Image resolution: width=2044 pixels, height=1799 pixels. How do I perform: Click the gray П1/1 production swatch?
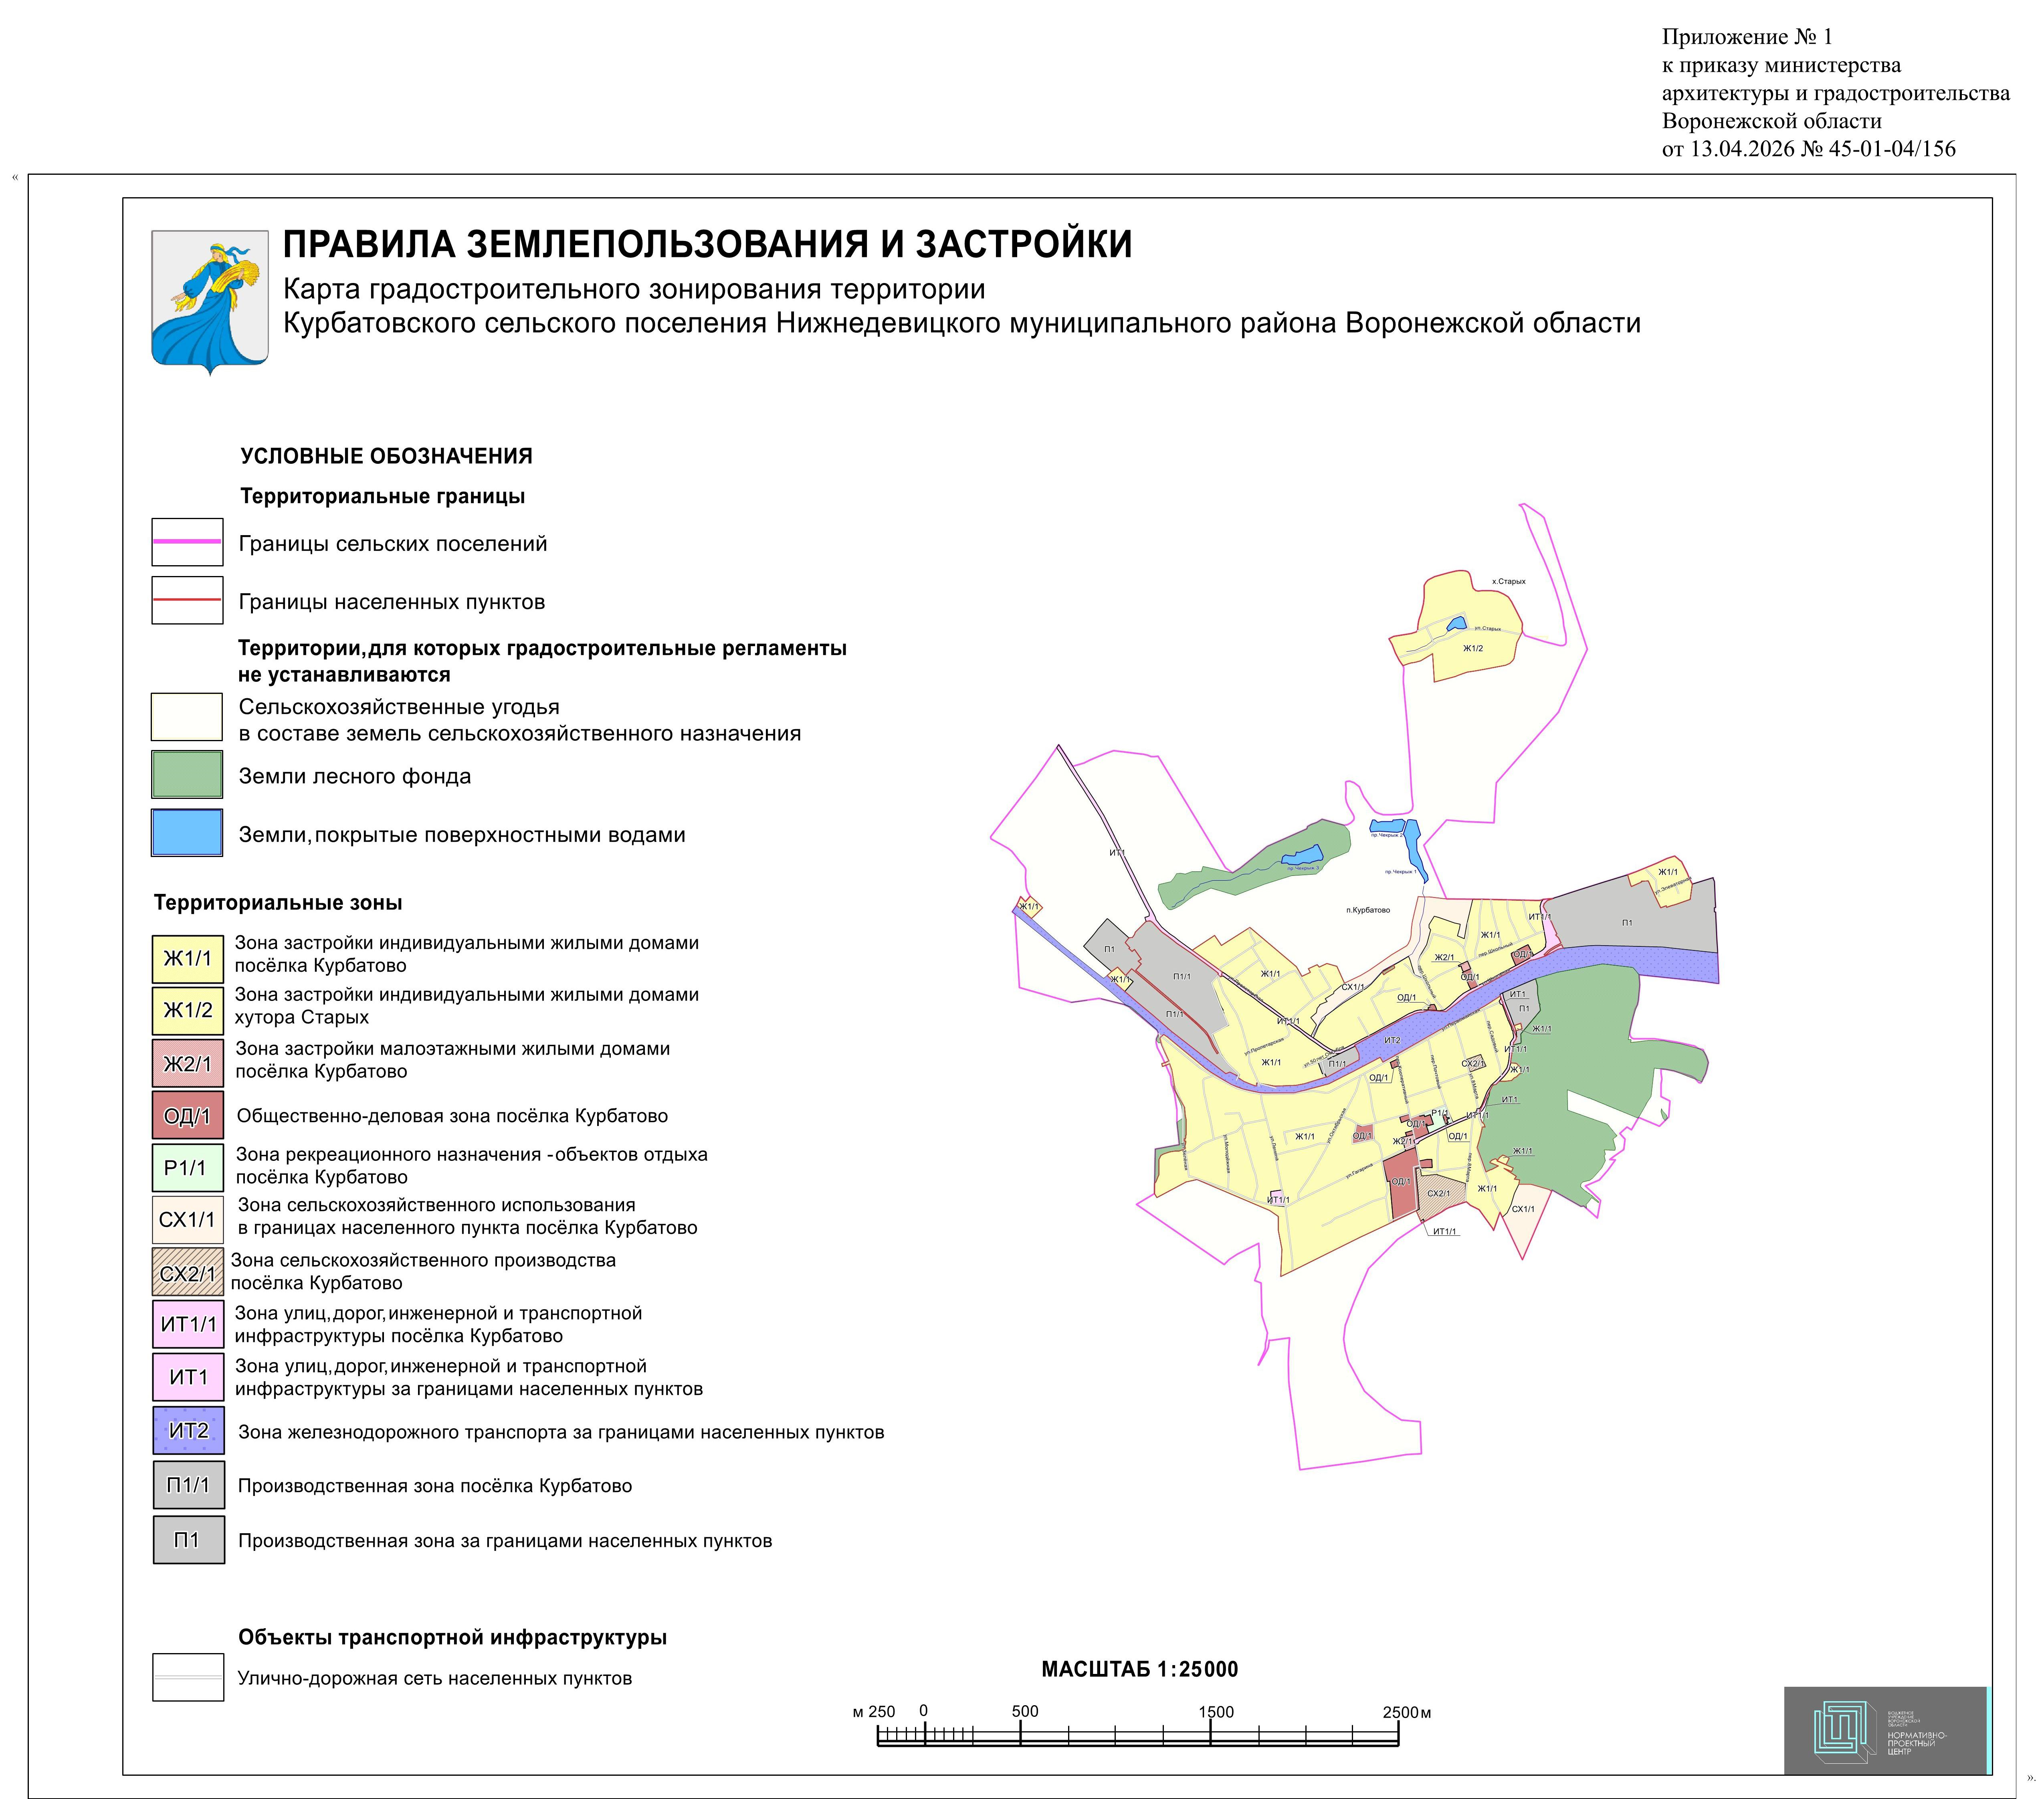coord(187,1485)
